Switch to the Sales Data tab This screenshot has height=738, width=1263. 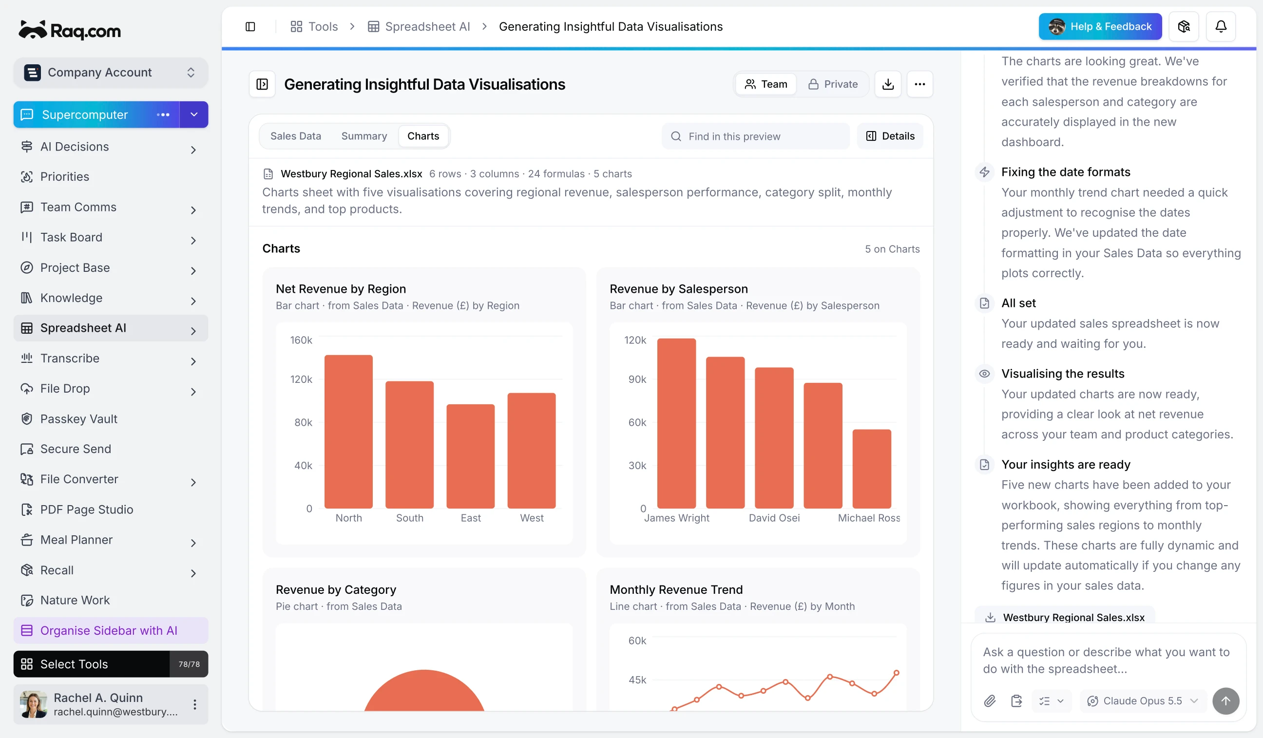click(x=296, y=136)
